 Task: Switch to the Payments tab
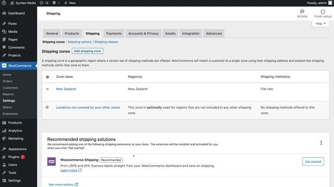tap(114, 33)
